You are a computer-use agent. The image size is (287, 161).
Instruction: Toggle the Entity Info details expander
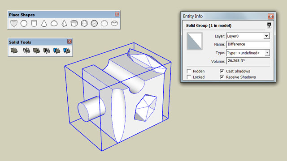[269, 25]
